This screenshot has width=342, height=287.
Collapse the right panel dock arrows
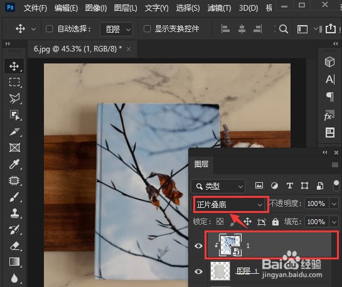click(336, 44)
